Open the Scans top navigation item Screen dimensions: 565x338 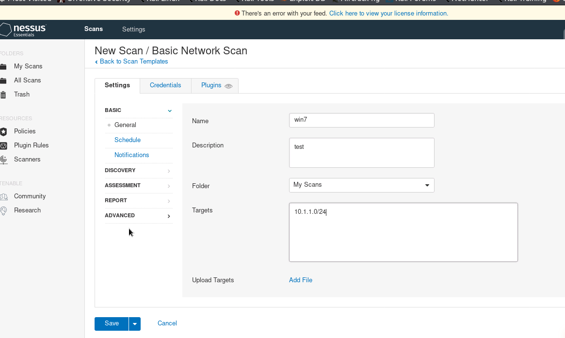(94, 29)
